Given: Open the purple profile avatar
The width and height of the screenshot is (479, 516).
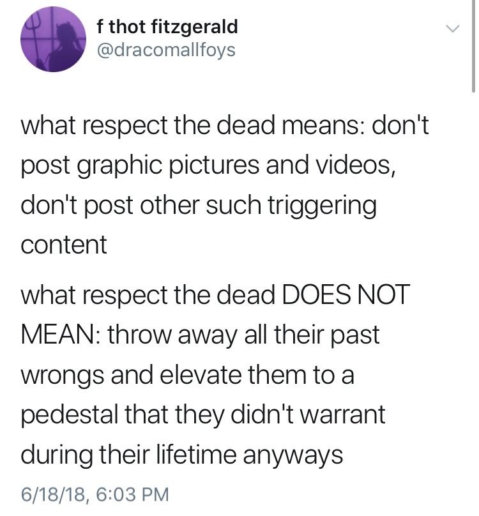Looking at the screenshot, I should pos(54,39).
